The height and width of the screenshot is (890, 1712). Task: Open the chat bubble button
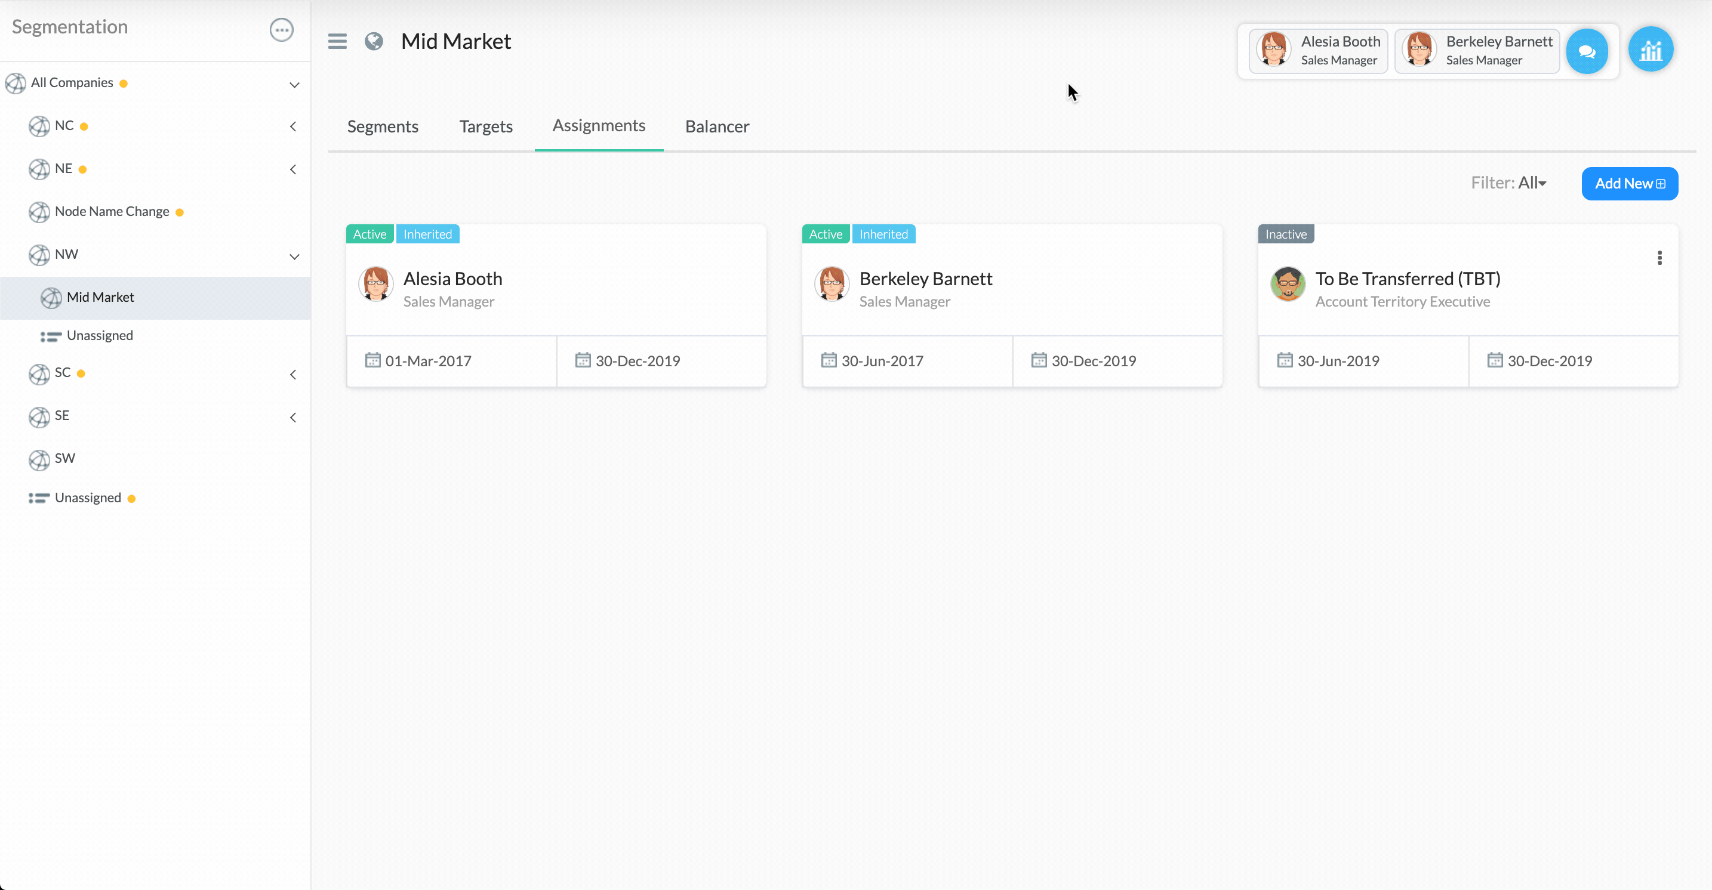(x=1587, y=51)
